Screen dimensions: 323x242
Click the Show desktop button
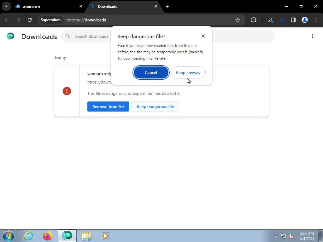pos(321,236)
